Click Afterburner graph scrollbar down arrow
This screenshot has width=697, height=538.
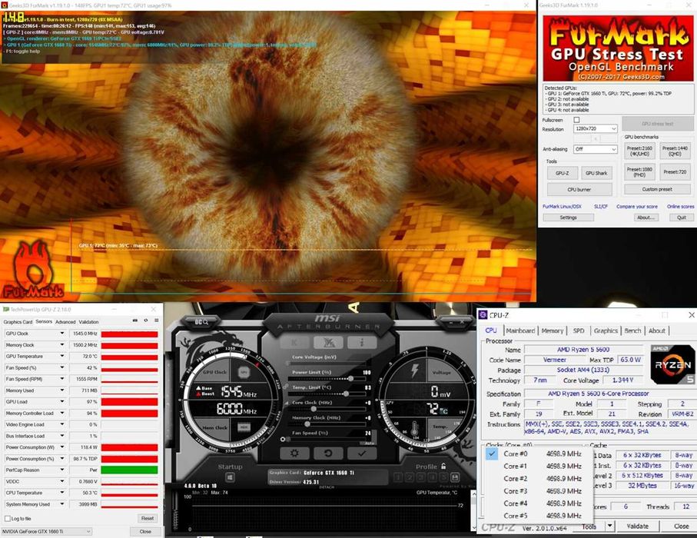[x=474, y=528]
